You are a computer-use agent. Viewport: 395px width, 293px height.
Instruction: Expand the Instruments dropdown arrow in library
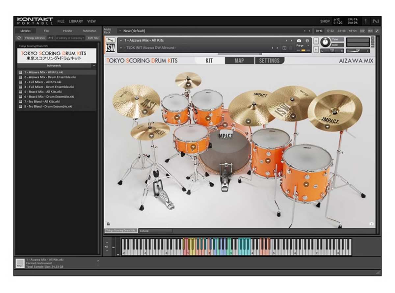coord(94,66)
